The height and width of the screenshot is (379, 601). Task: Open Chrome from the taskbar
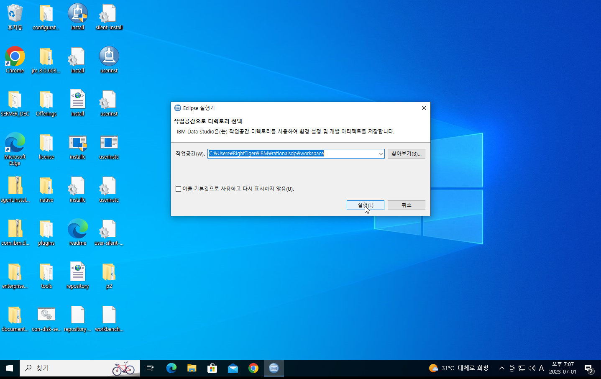(253, 368)
